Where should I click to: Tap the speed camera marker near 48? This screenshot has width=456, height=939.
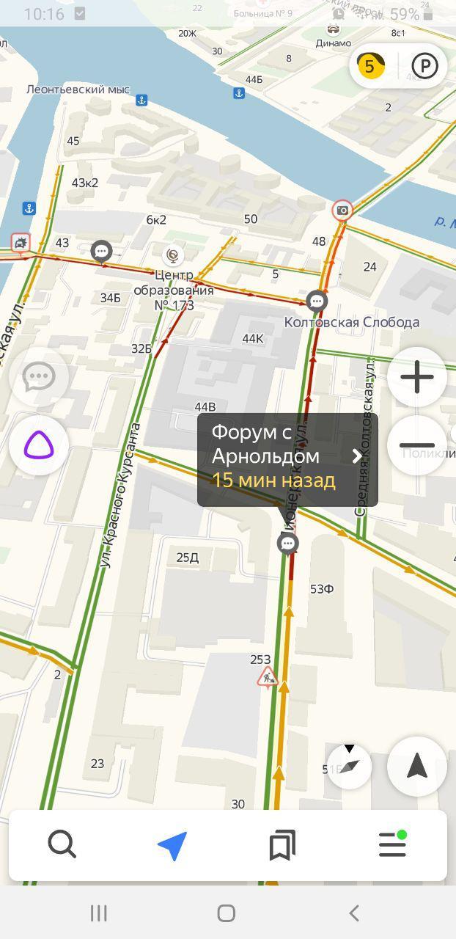coord(342,211)
